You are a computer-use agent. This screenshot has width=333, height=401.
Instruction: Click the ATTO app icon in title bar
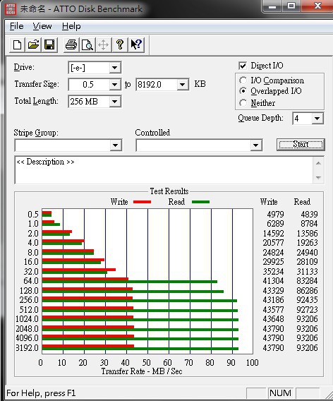(11, 9)
